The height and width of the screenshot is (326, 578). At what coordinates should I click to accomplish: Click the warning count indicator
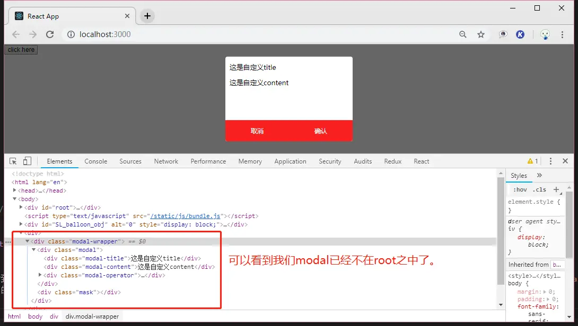coord(532,161)
